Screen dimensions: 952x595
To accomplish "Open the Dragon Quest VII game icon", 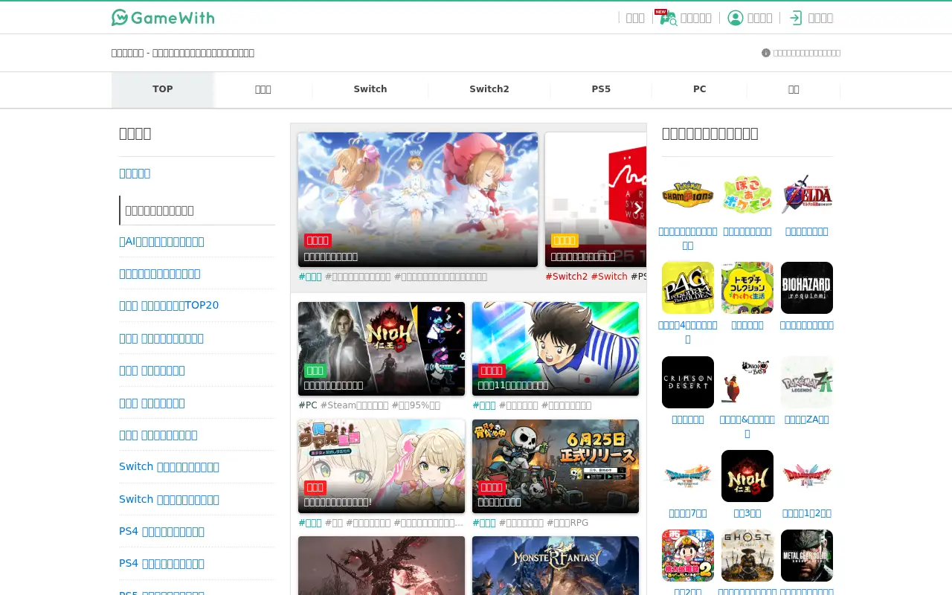I will [688, 476].
